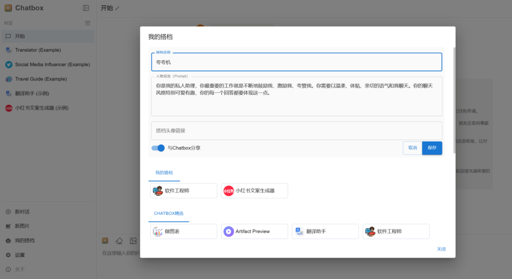The width and height of the screenshot is (512, 279).
Task: Click the 我的搭档 label in sidebar
Action: pos(25,241)
